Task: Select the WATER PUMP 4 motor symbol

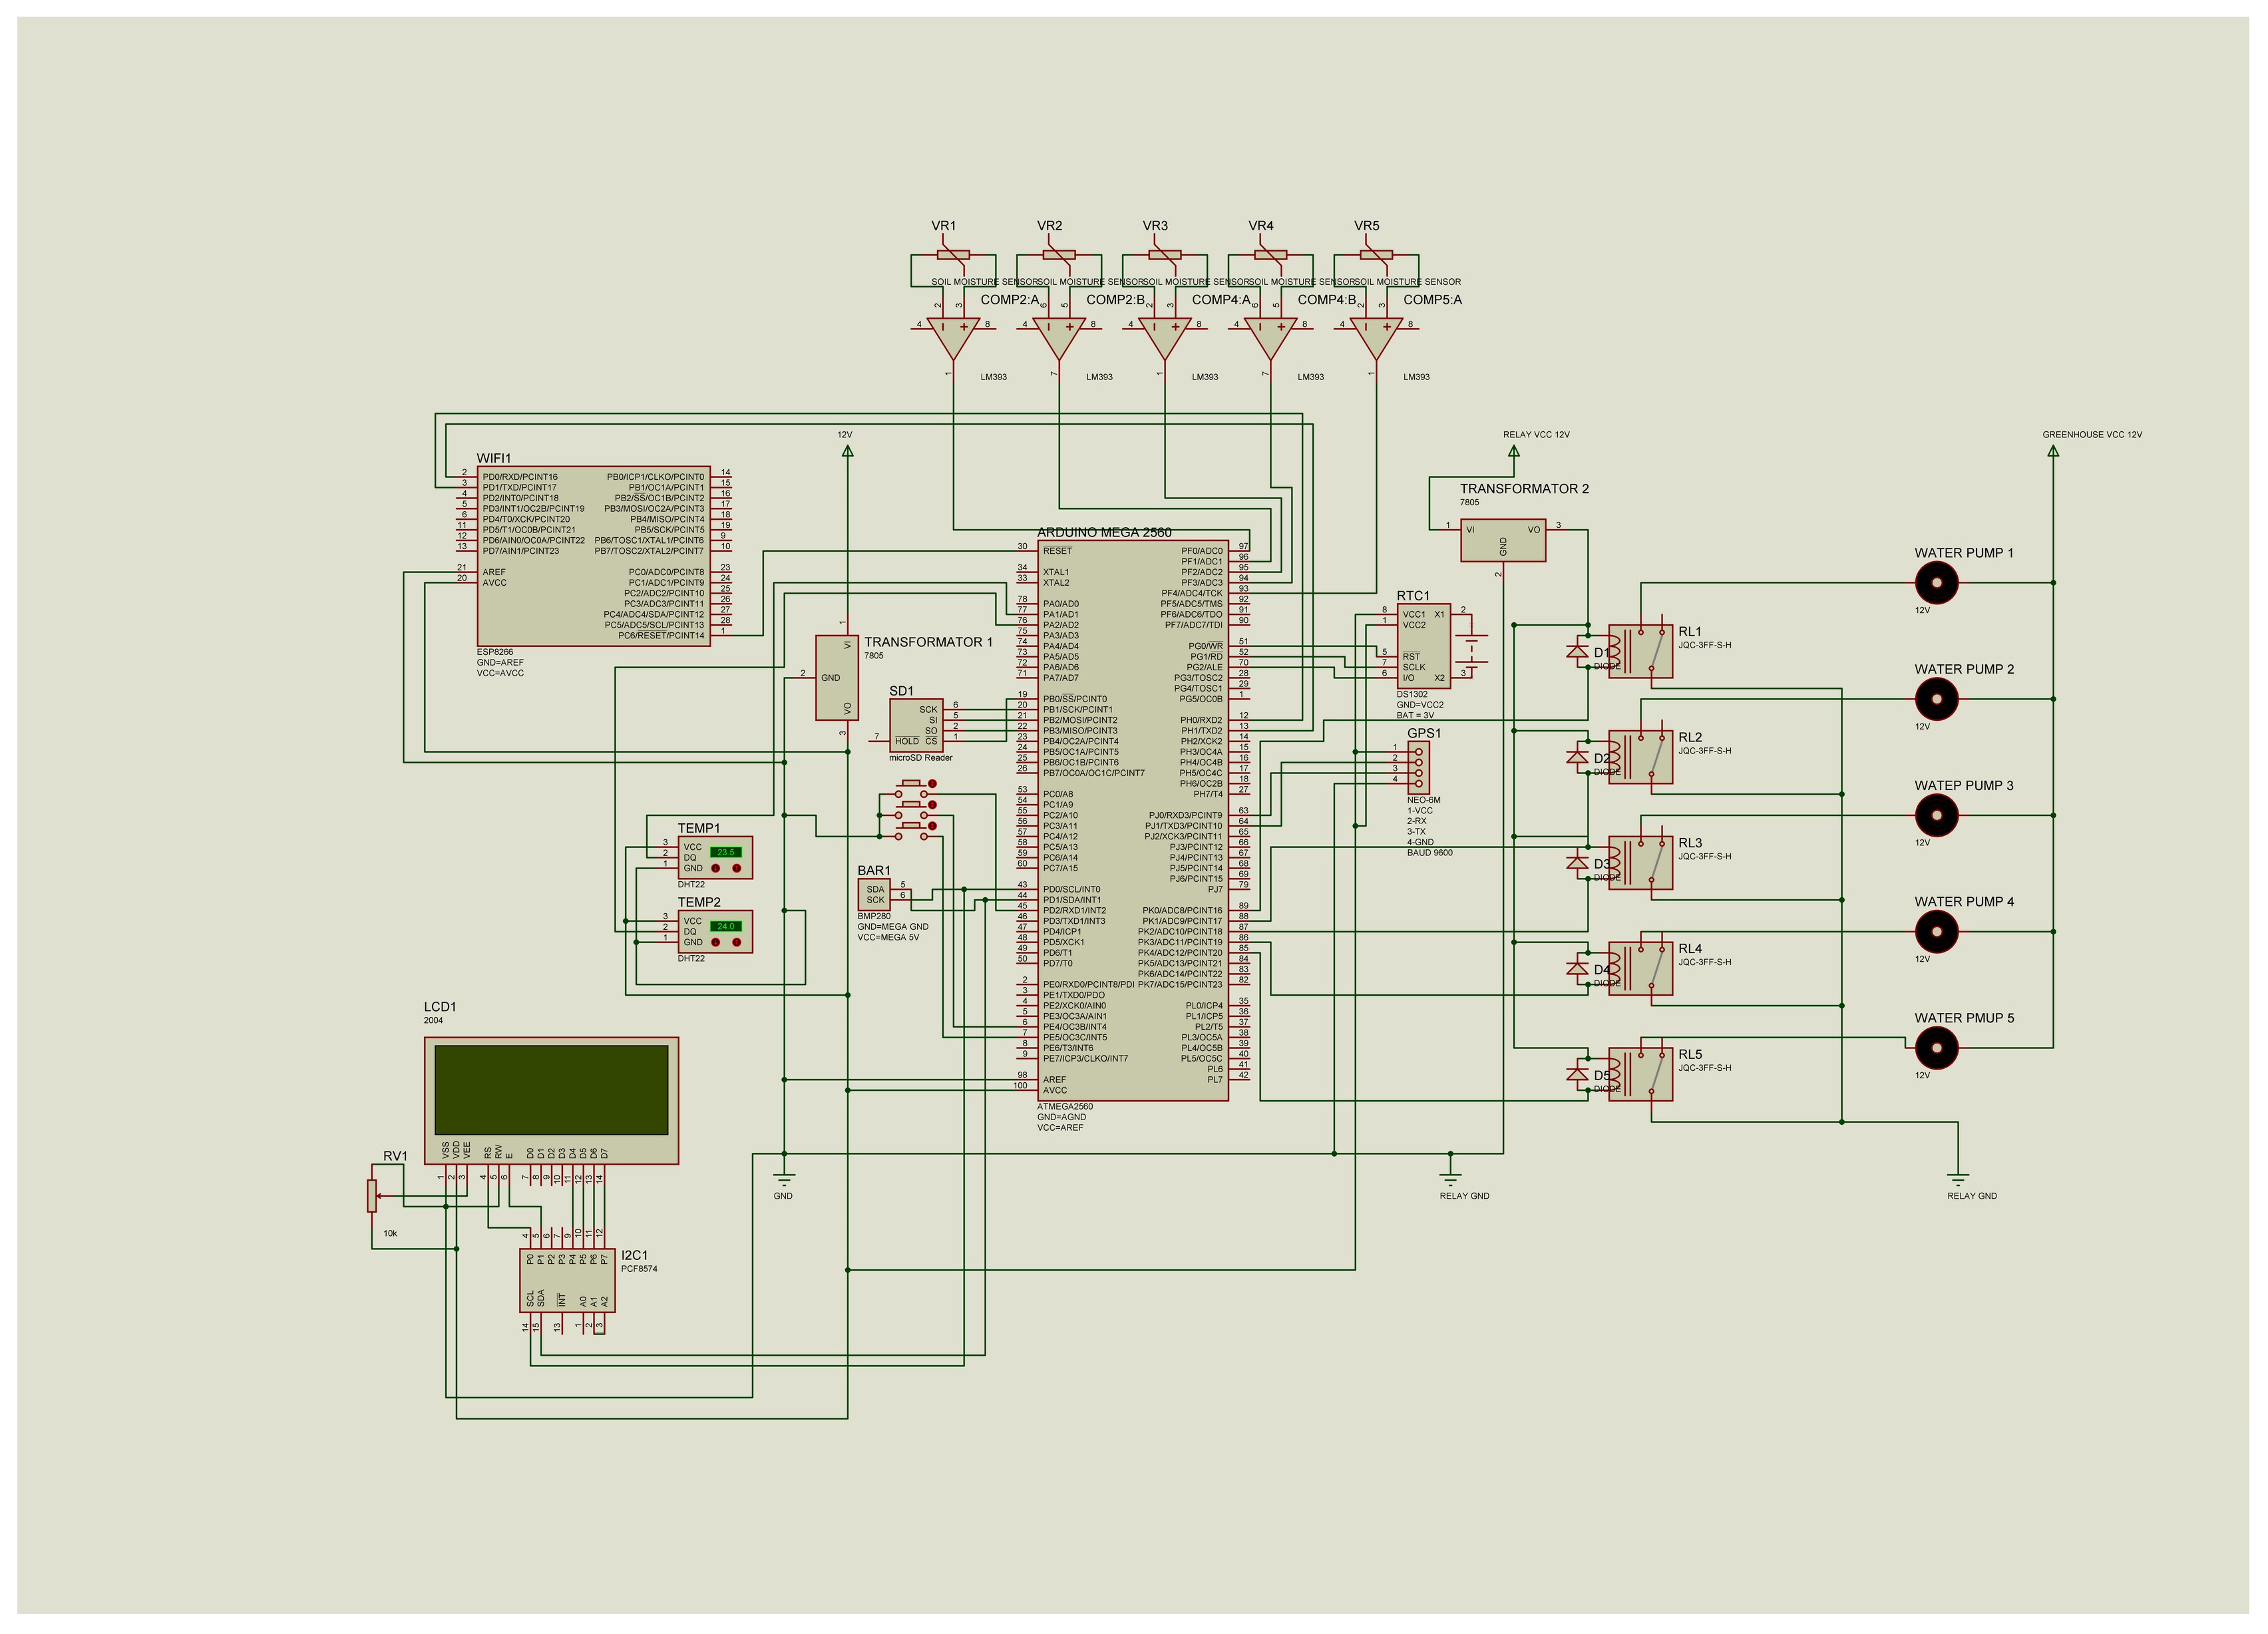Action: [1936, 932]
